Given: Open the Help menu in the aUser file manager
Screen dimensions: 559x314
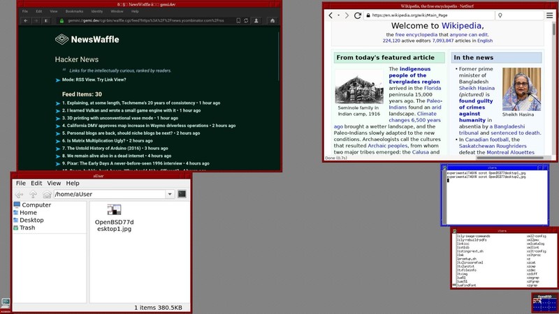Looking at the screenshot, I should (x=73, y=183).
